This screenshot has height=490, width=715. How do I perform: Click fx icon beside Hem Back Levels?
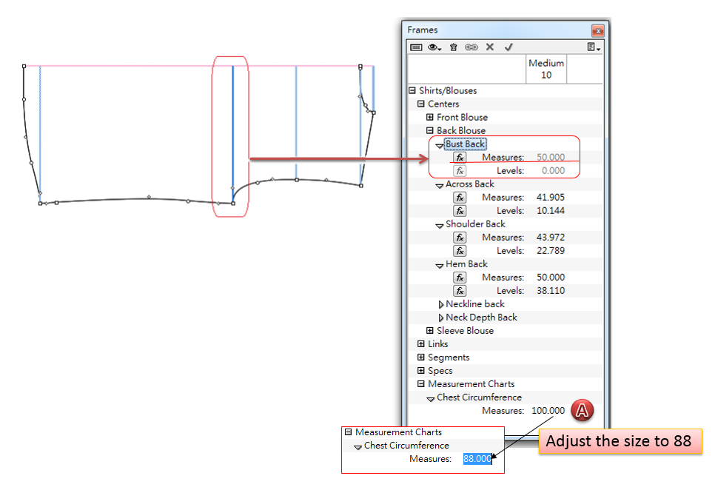click(460, 291)
